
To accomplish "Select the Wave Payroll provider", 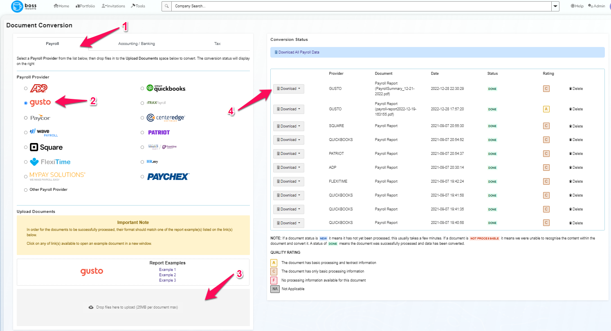I will pyautogui.click(x=26, y=132).
